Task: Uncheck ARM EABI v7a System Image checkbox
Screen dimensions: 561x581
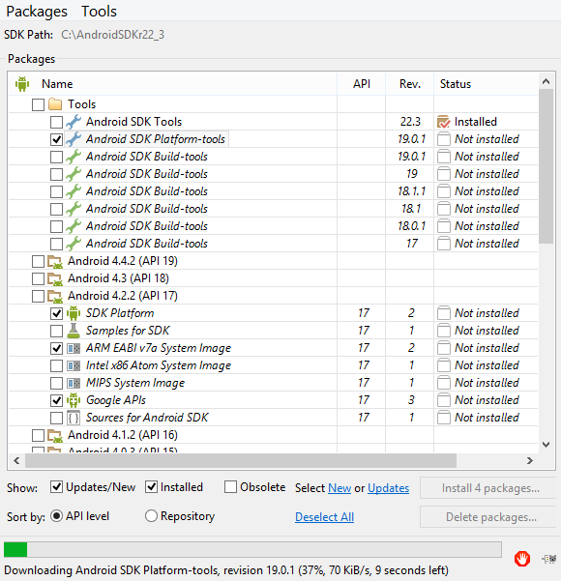Action: pyautogui.click(x=56, y=348)
